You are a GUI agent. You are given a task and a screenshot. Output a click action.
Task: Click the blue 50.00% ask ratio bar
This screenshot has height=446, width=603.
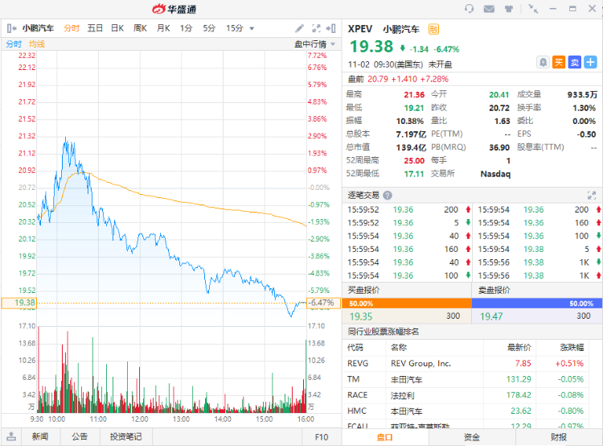tap(537, 304)
